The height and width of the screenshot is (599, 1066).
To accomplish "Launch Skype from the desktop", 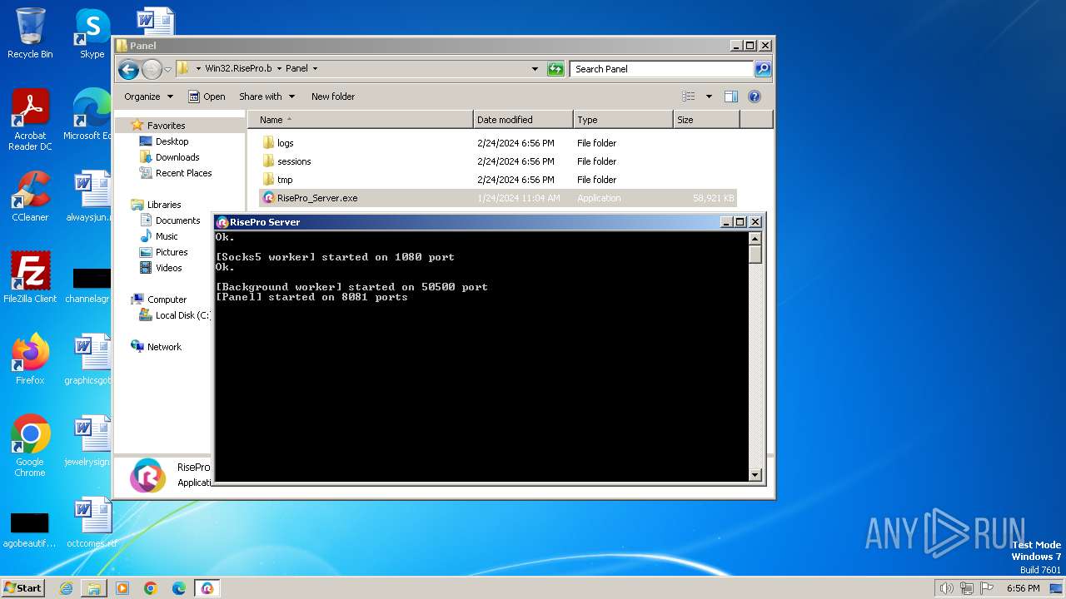I will (x=92, y=33).
